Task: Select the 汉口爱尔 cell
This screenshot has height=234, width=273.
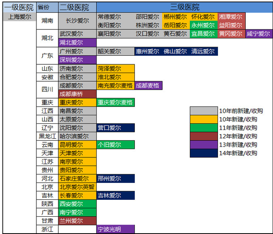Action: [x=148, y=34]
